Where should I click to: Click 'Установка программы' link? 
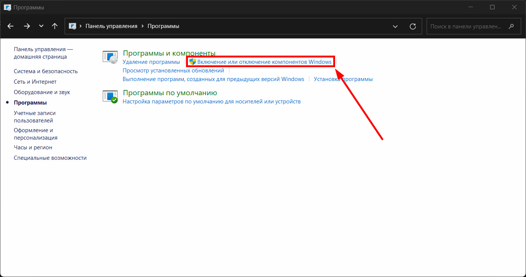343,79
